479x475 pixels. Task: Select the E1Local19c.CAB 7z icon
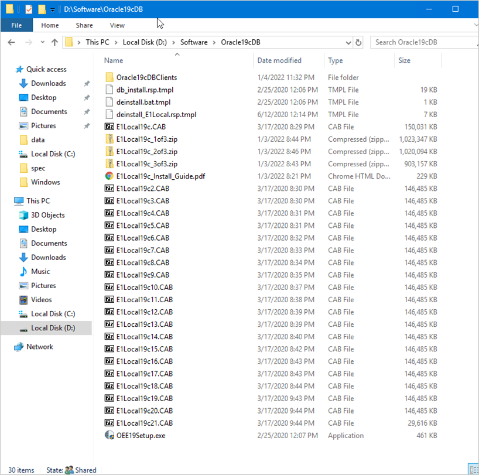[110, 127]
